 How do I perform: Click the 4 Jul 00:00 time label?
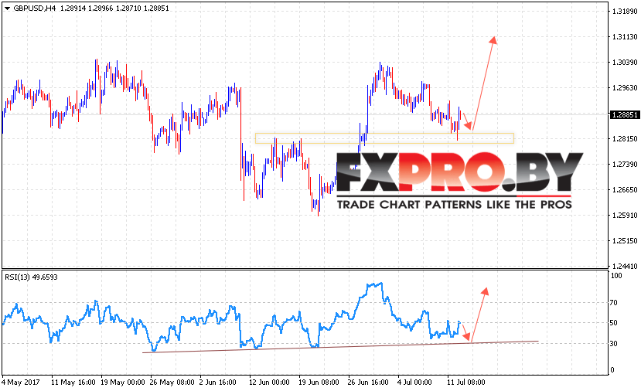[414, 382]
